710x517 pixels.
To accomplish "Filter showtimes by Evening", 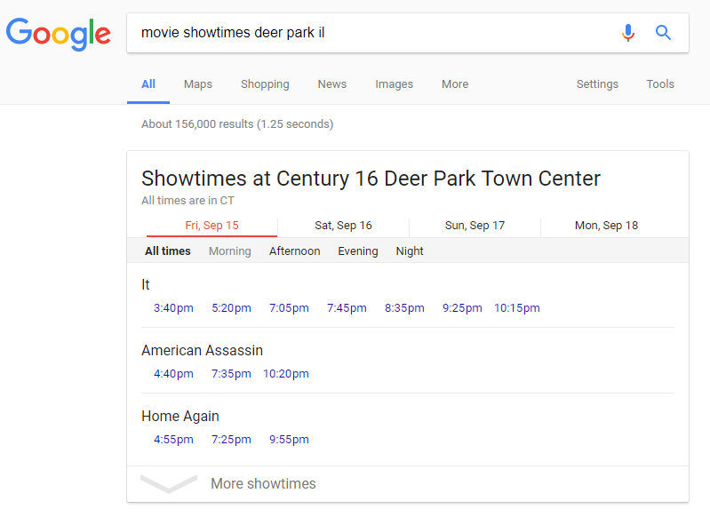I will (x=358, y=251).
